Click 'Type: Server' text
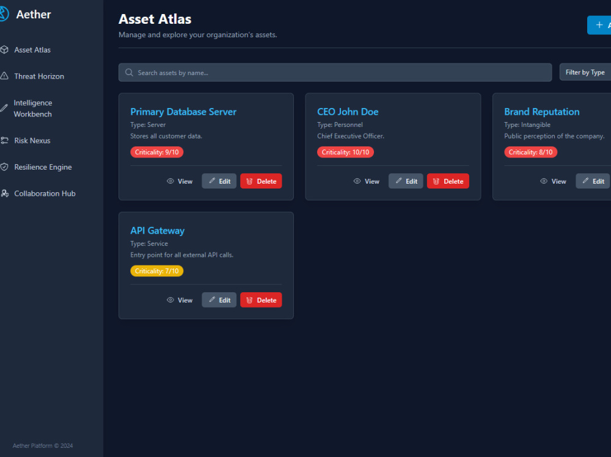The image size is (611, 457). [x=148, y=124]
